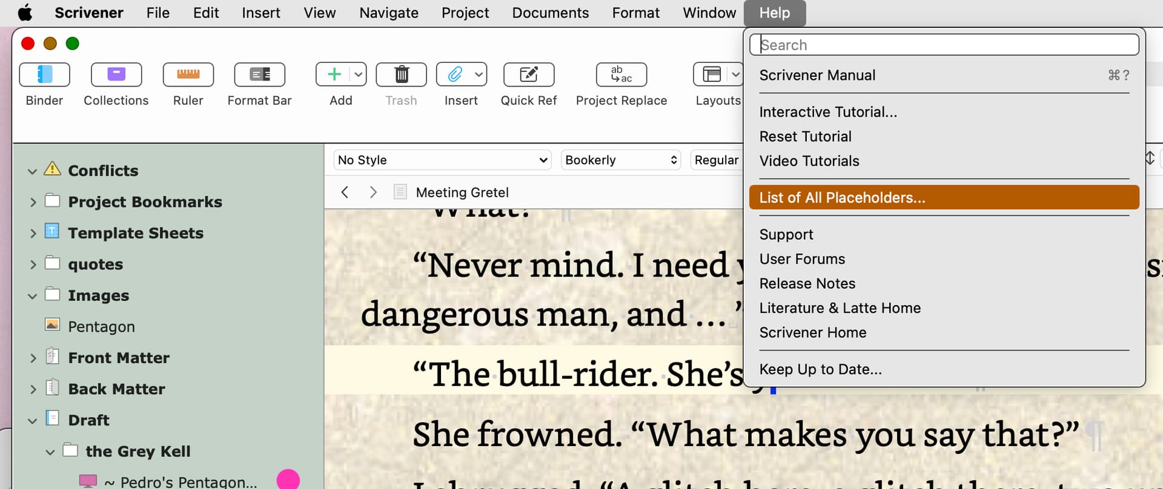The height and width of the screenshot is (489, 1163).
Task: Open the Insert menu in menu bar
Action: (261, 13)
